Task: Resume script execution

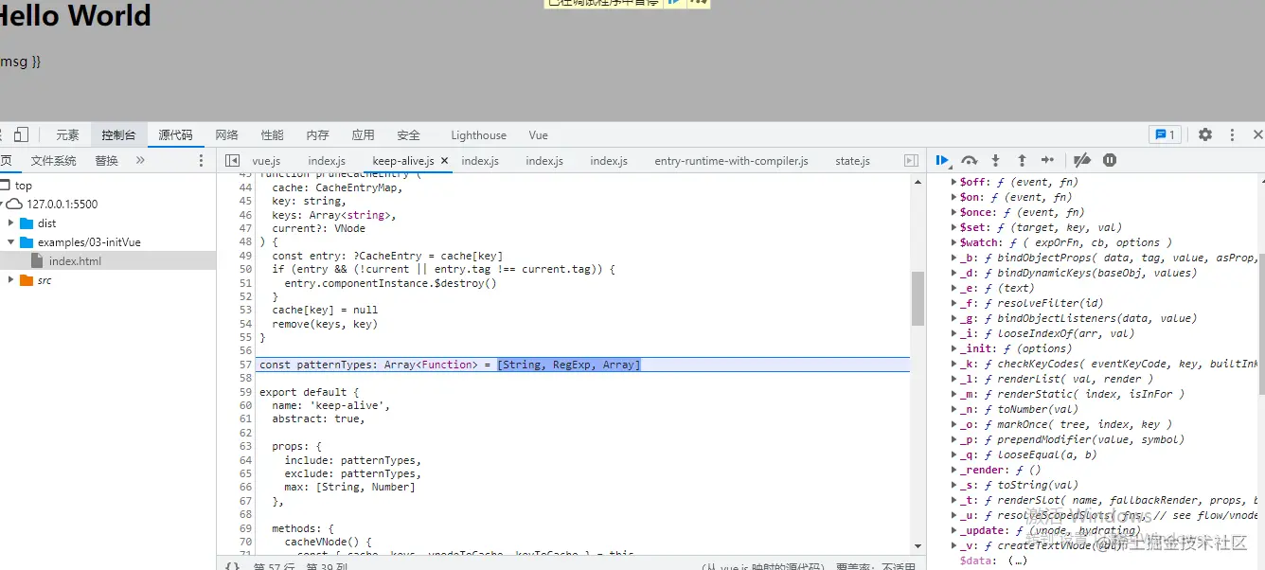Action: tap(942, 160)
